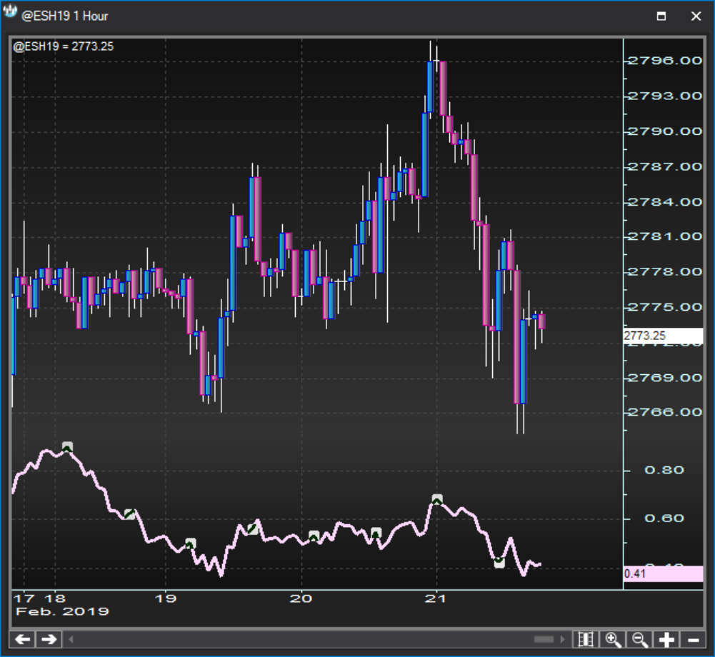This screenshot has height=657, width=715.
Task: Click the date label 19 on time axis
Action: click(x=166, y=598)
